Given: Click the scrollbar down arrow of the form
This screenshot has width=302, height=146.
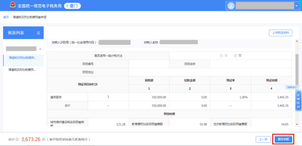Looking at the screenshot, I should click(297, 124).
